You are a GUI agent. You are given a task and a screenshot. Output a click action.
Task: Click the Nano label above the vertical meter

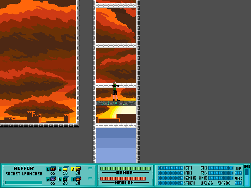247,166
